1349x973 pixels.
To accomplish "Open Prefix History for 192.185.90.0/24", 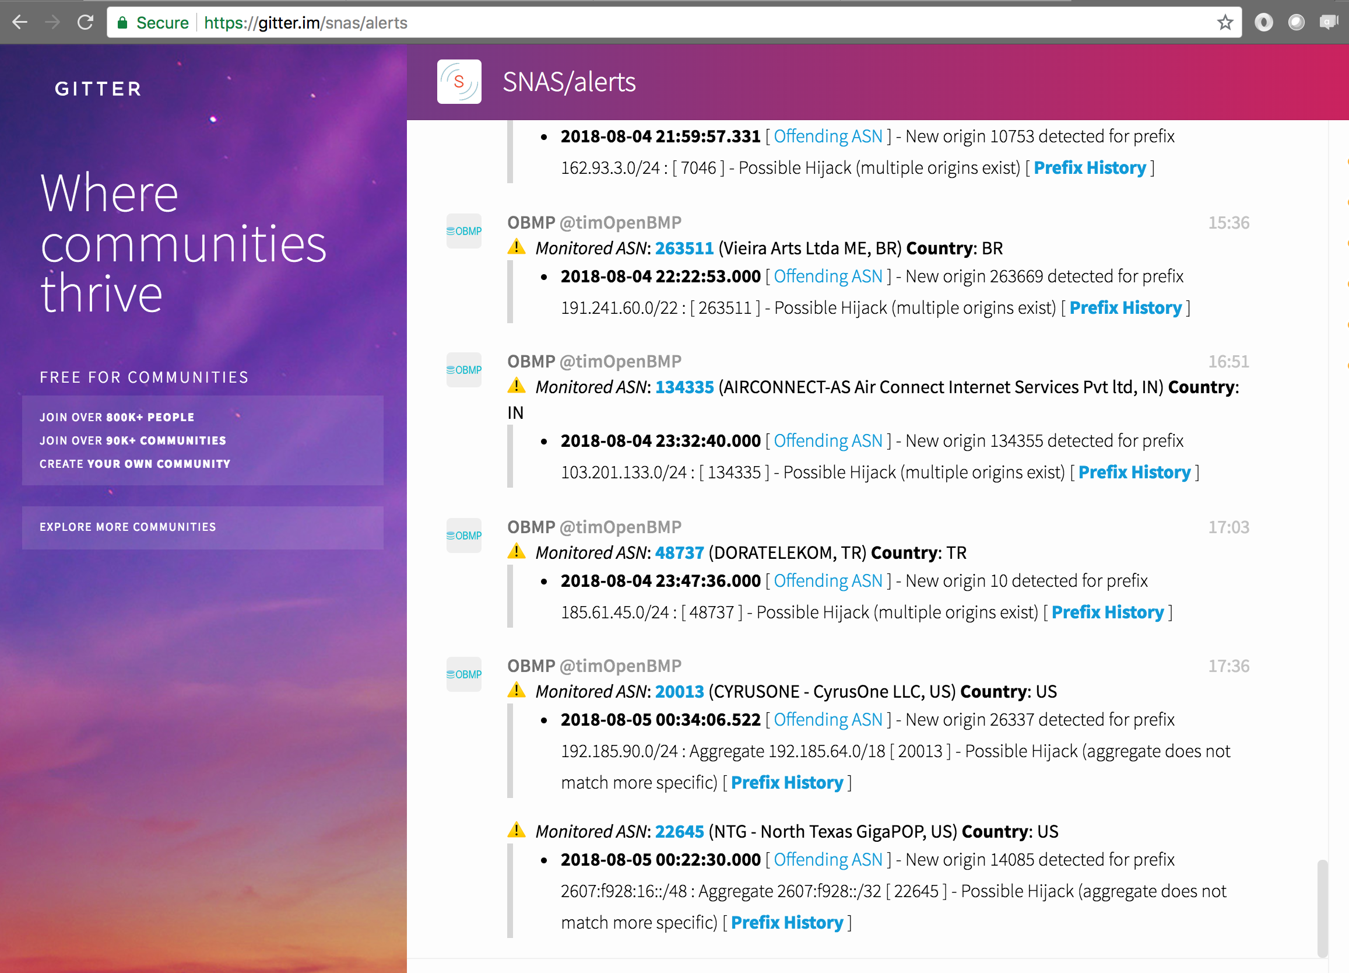I will [x=787, y=783].
